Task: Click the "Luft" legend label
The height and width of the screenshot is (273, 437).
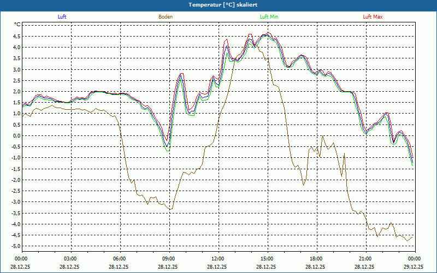Action: point(62,17)
